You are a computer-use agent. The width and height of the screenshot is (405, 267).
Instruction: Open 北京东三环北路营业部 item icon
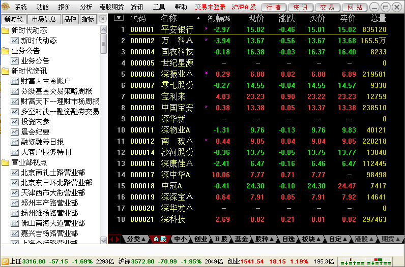tap(15, 183)
